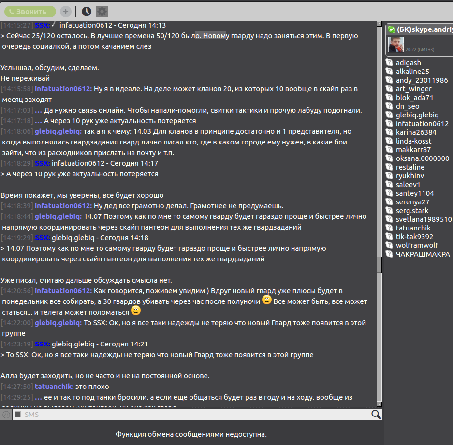Click status icon next to adigash

point(390,62)
